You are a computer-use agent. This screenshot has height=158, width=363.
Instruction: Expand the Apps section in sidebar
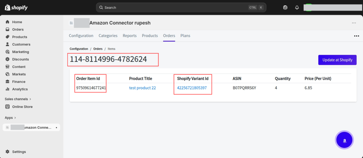10,118
